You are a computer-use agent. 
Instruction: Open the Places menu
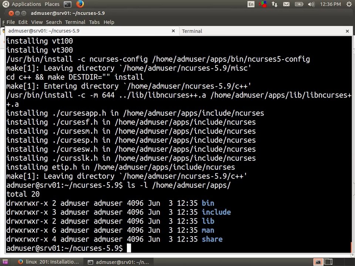52,4
